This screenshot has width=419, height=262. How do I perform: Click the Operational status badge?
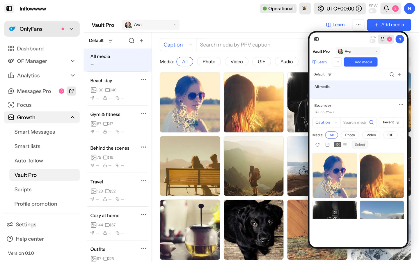click(x=278, y=8)
